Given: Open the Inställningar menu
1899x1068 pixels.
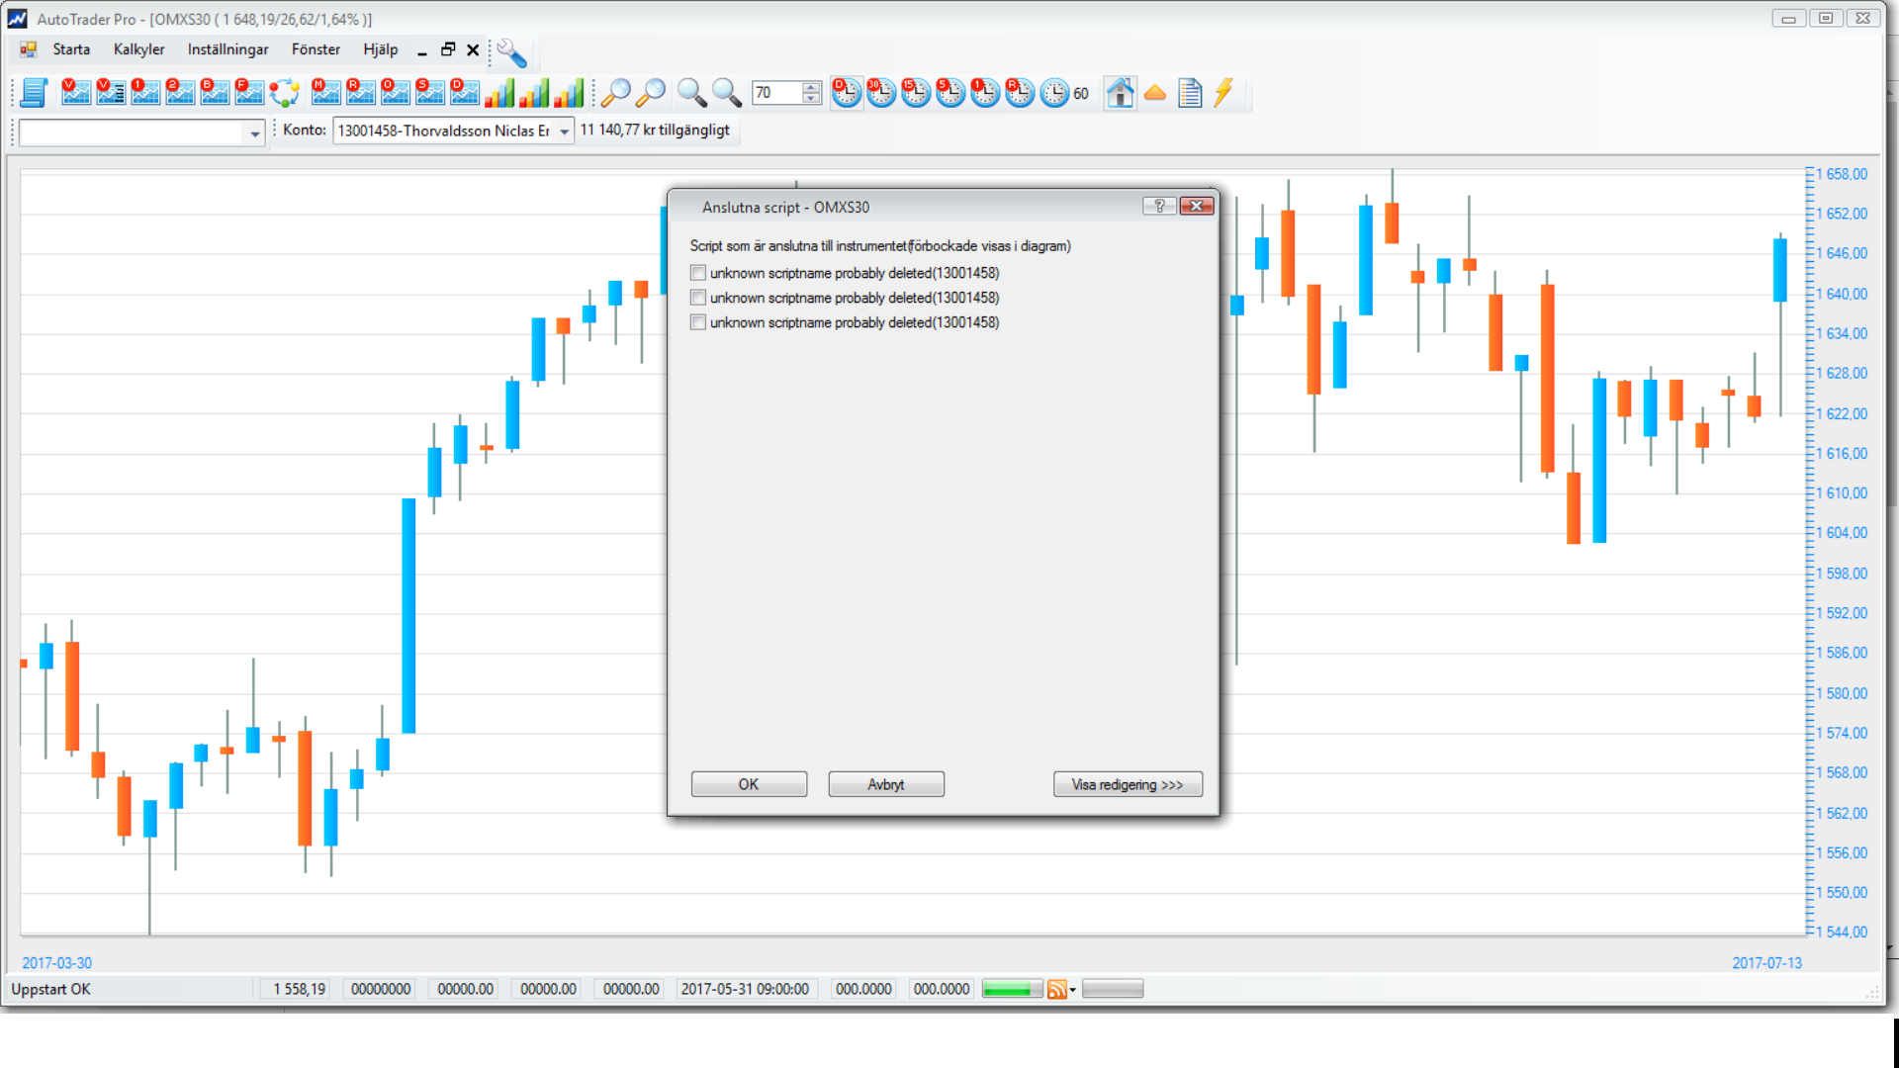Looking at the screenshot, I should pyautogui.click(x=227, y=49).
